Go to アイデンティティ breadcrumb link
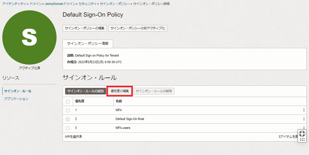 click(x=14, y=4)
